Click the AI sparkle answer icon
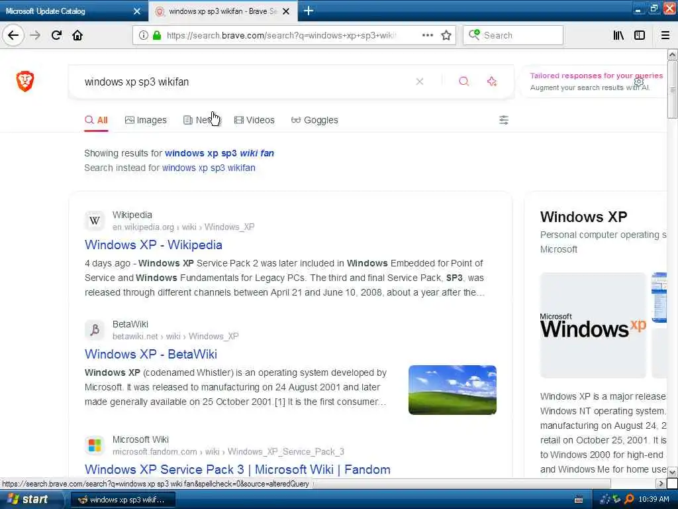Screen dimensions: 678x509 pos(492,82)
